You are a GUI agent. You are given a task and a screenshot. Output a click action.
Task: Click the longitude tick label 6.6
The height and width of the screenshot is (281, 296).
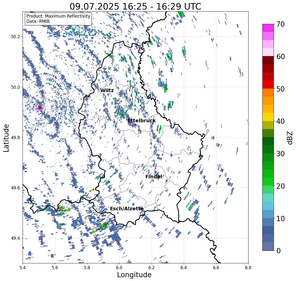pos(216,268)
